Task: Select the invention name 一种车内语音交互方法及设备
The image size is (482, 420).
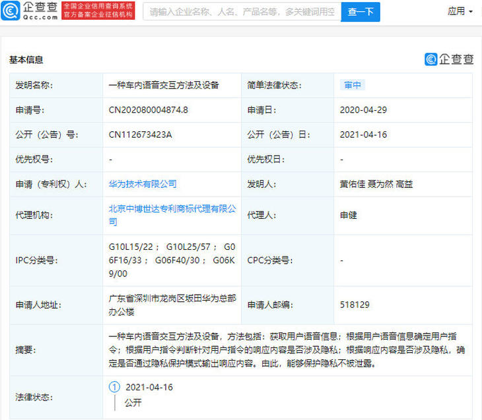Action: coord(164,85)
